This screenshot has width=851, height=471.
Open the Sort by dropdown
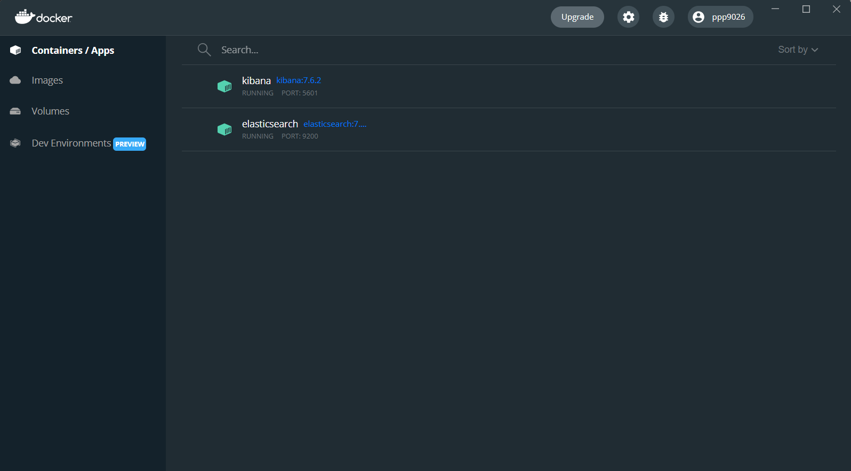[x=798, y=50]
